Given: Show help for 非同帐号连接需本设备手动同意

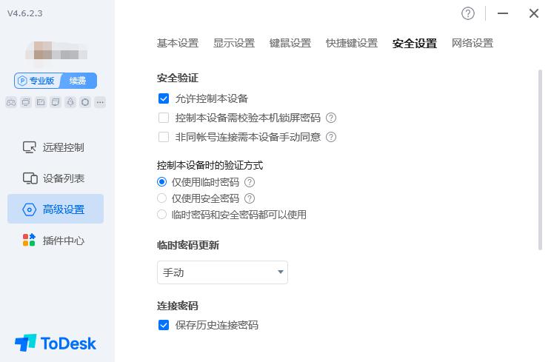Looking at the screenshot, I should [x=330, y=137].
